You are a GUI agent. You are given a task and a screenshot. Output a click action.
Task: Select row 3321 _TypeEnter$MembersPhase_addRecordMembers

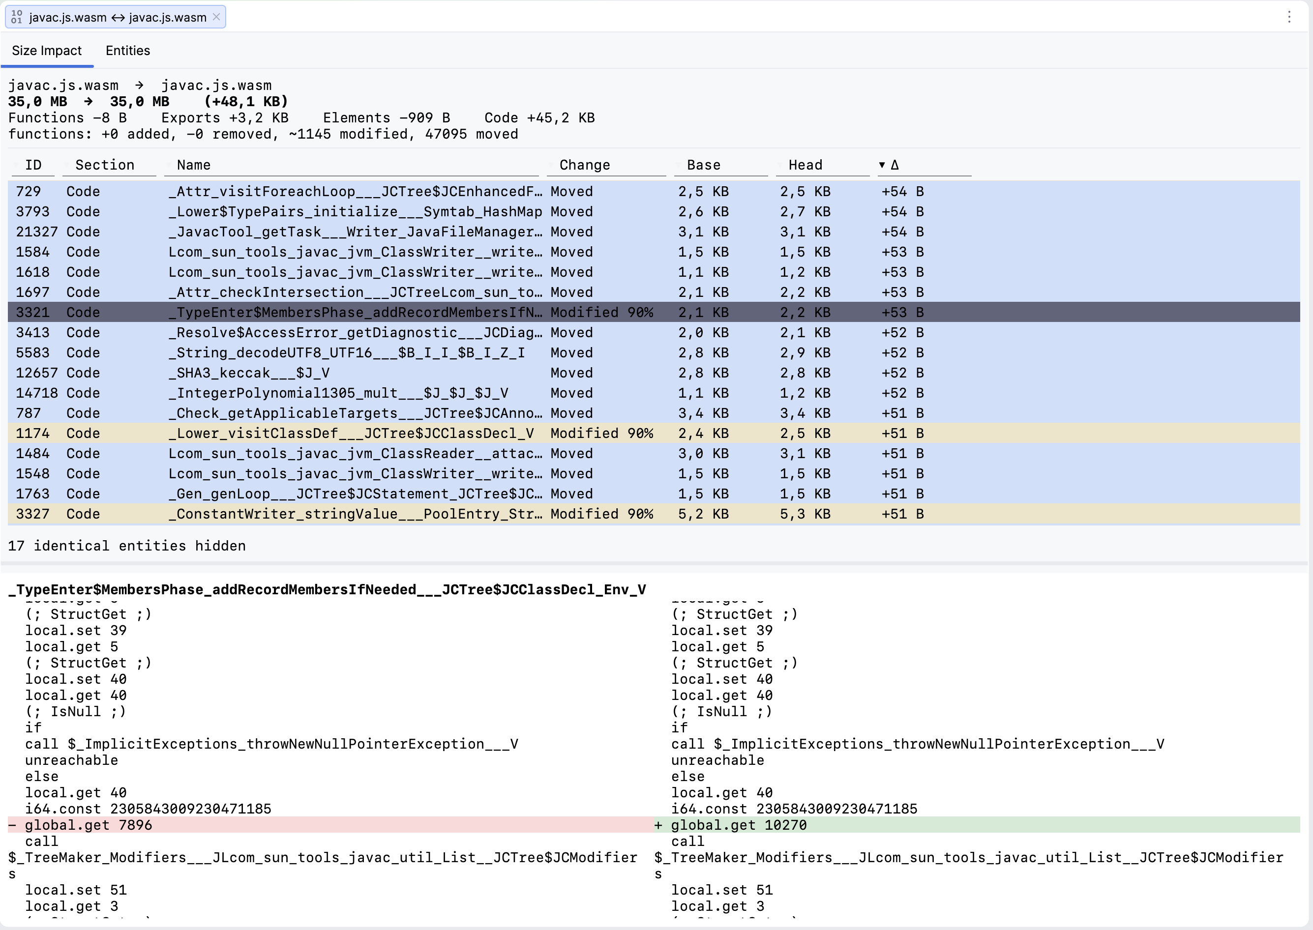pyautogui.click(x=654, y=312)
